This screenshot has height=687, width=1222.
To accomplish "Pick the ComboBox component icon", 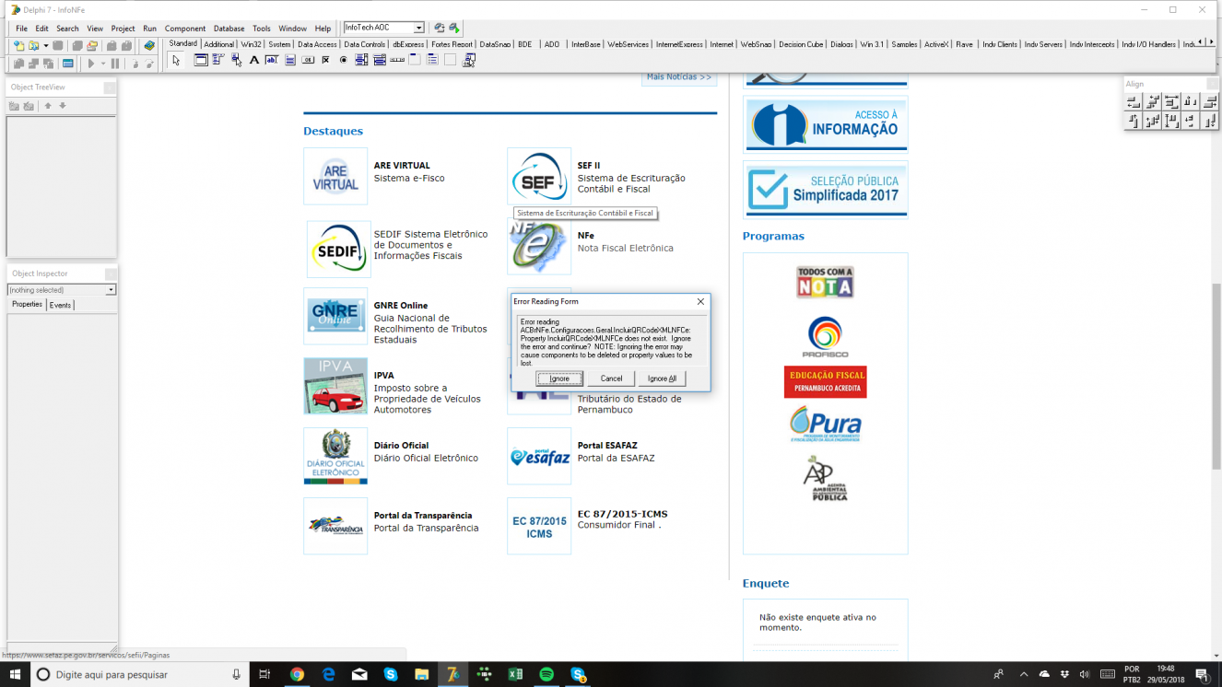I will tap(379, 61).
